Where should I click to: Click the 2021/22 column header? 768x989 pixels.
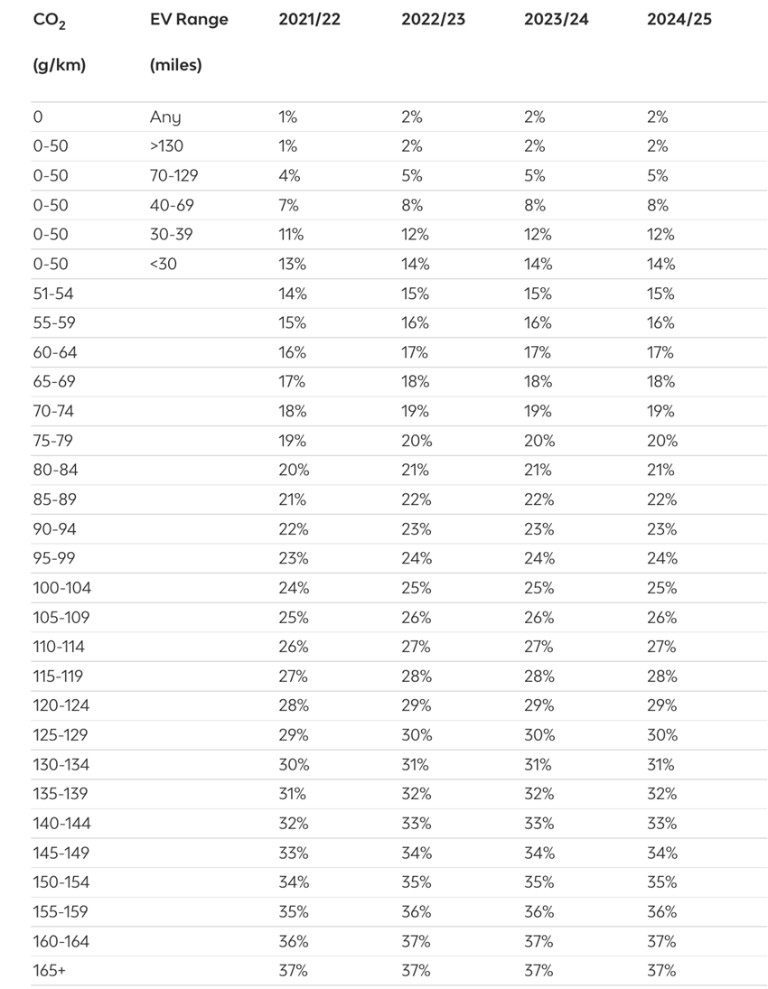tap(309, 20)
